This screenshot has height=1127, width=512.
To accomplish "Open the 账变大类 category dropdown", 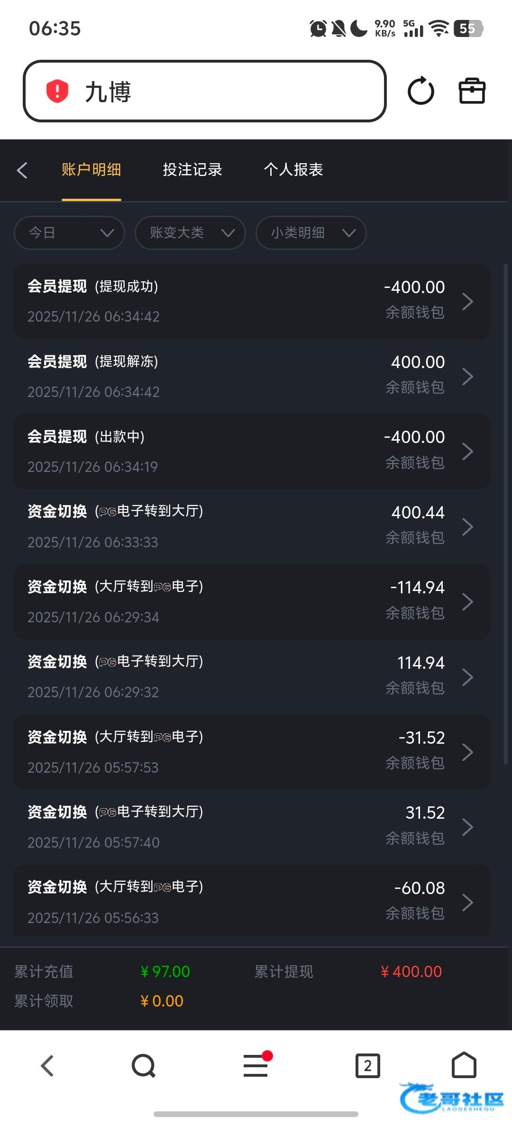I will click(190, 233).
